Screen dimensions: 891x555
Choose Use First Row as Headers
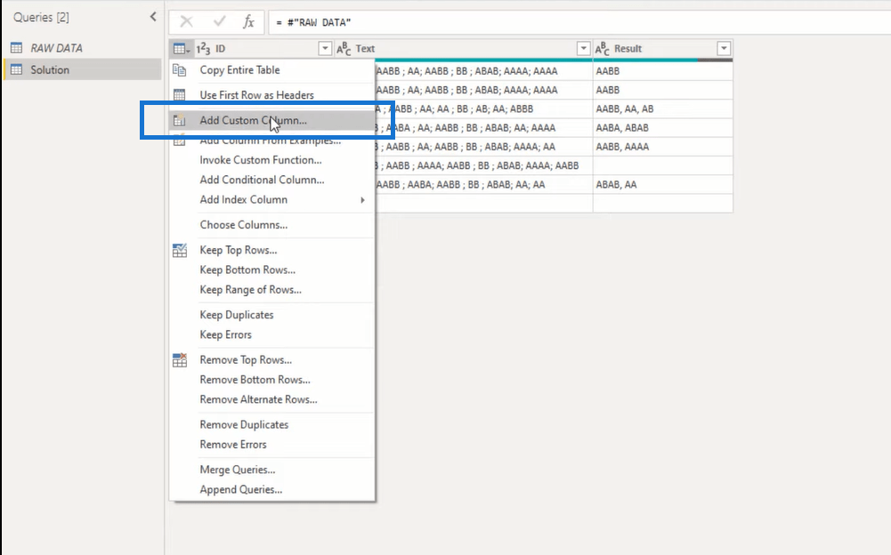256,95
